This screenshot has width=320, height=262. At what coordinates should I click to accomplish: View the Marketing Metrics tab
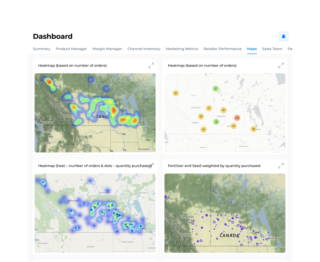pyautogui.click(x=182, y=49)
